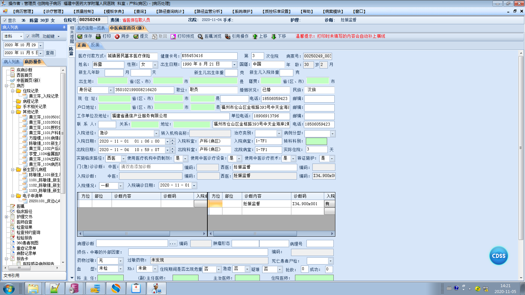Click the left diagnosis table's horizontal scrollbar

(126, 234)
